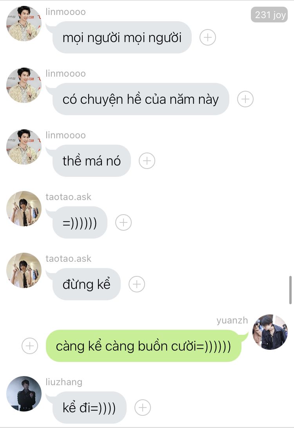Tap plus icon beside "kể đi=))))"
Image resolution: width=294 pixels, height=428 pixels.
(x=143, y=408)
